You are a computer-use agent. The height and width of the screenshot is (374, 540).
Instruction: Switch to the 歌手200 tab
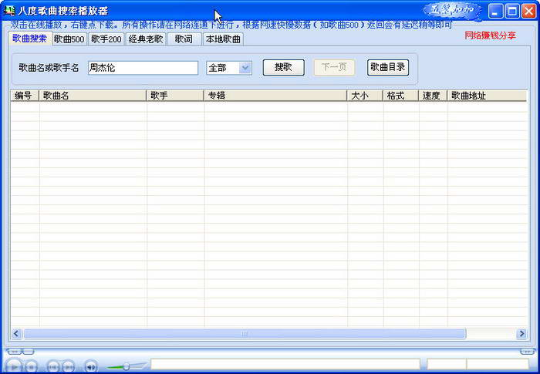pos(106,39)
